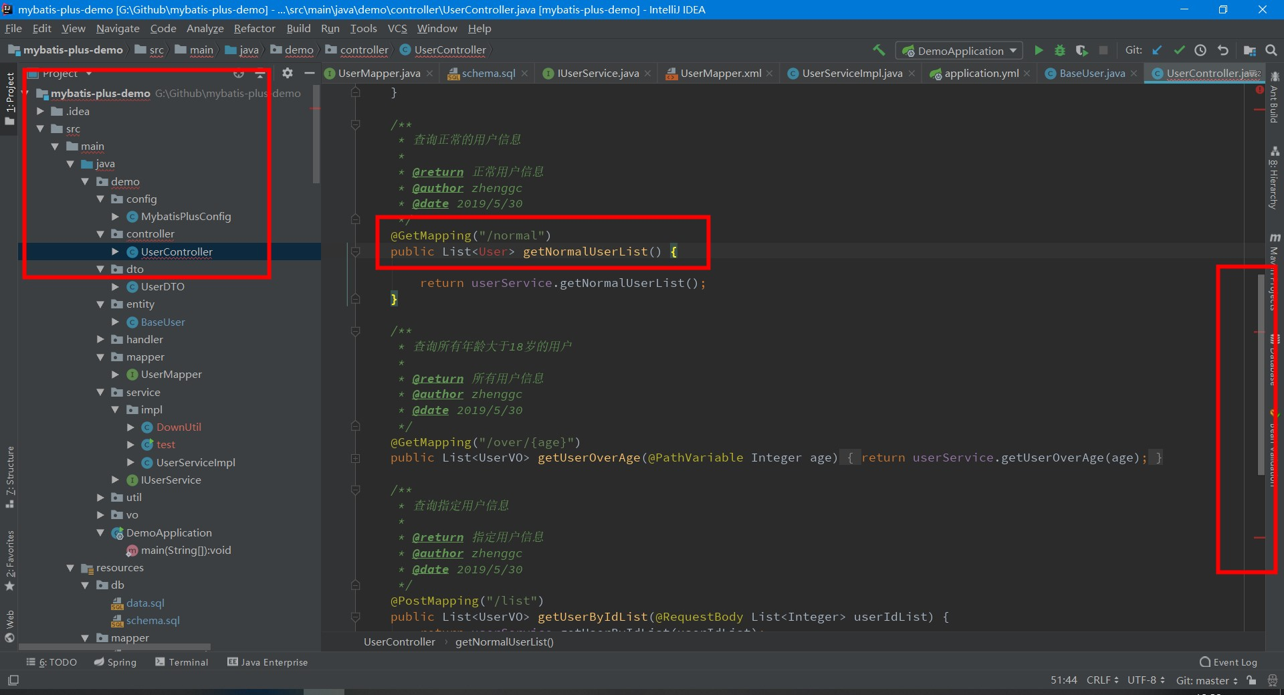
Task: Toggle read-only lock icon in status bar
Action: click(1251, 680)
